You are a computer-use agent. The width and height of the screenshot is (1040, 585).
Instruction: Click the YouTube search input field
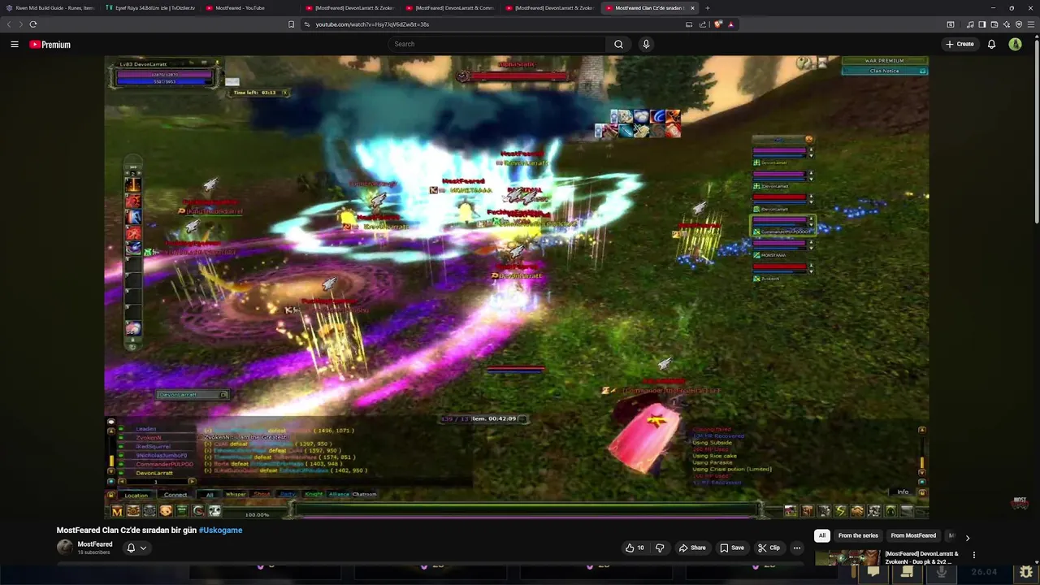pos(496,44)
